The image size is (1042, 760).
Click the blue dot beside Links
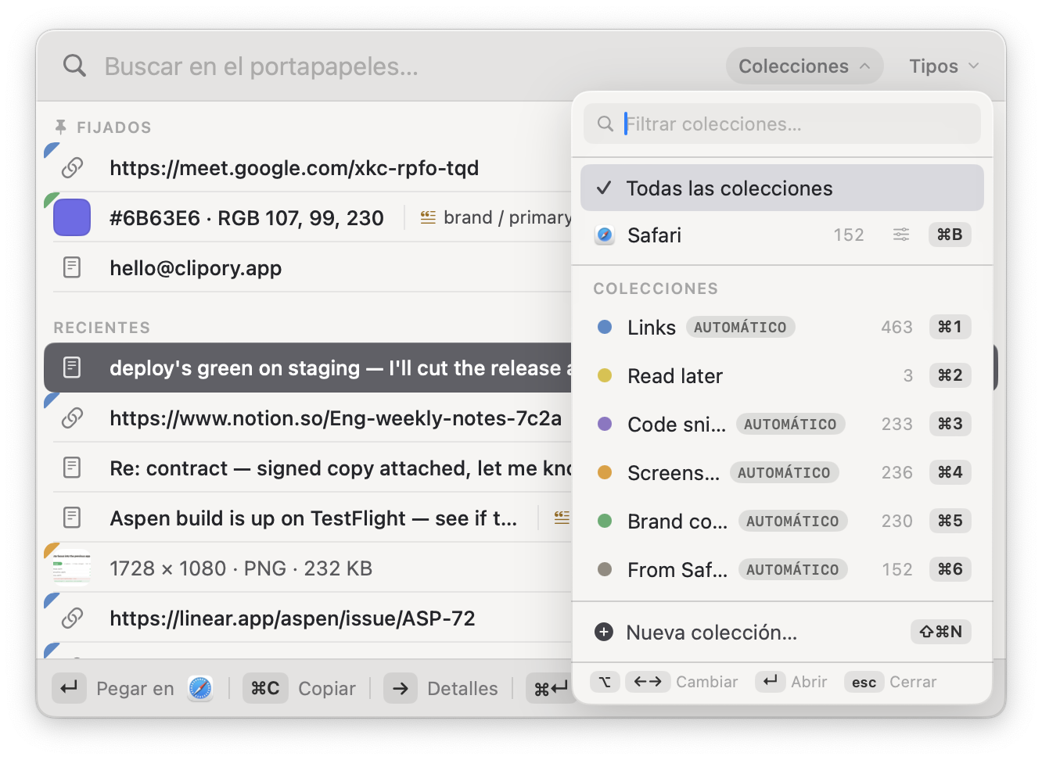coord(605,327)
